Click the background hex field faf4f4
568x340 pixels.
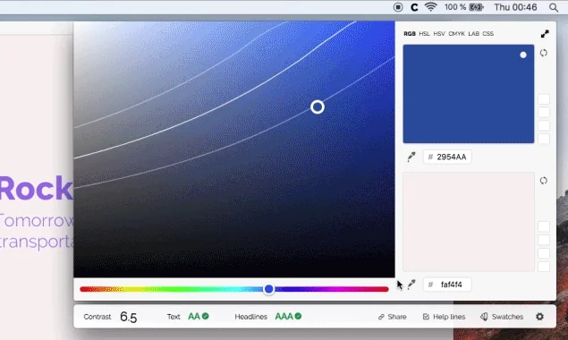(x=447, y=285)
